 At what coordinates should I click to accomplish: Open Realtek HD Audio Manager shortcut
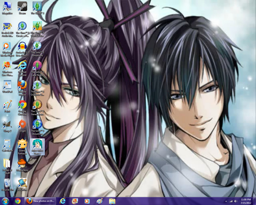click(7, 29)
